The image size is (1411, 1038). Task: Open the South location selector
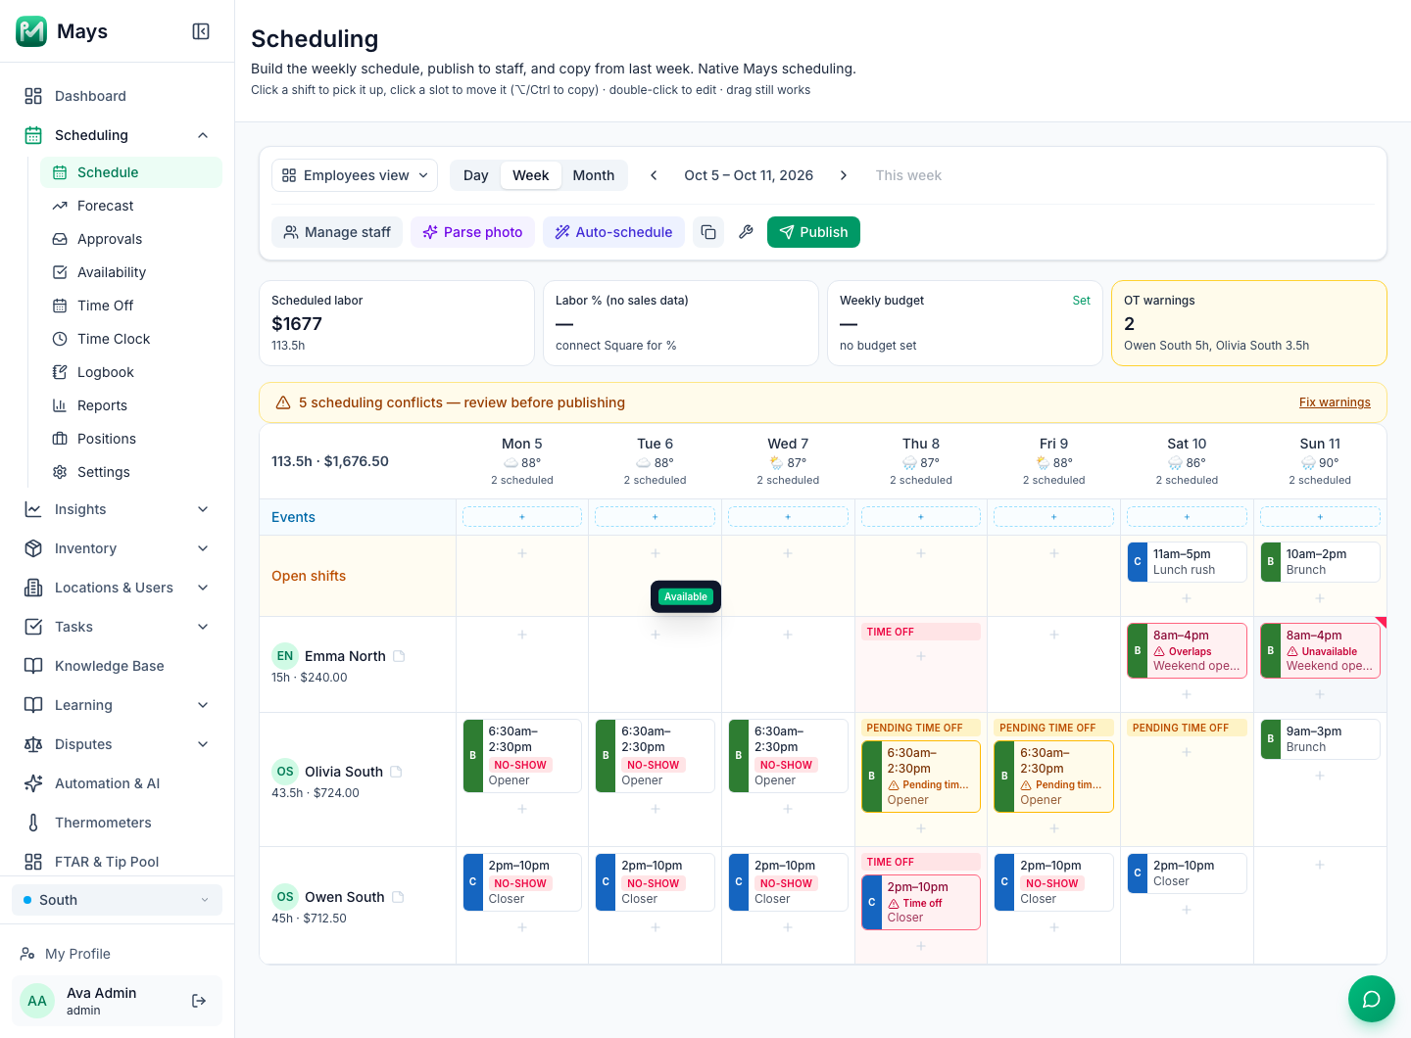point(118,900)
